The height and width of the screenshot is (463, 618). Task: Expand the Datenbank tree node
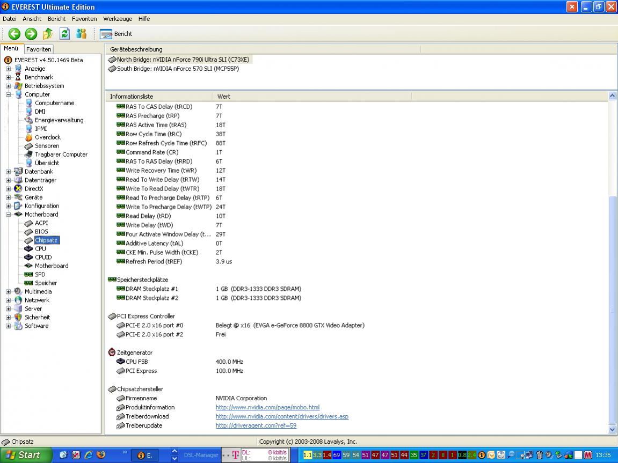coord(8,172)
